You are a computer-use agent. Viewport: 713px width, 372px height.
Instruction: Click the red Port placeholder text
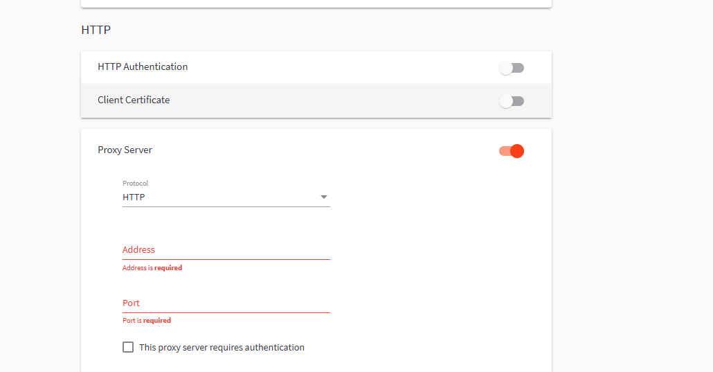pos(131,303)
